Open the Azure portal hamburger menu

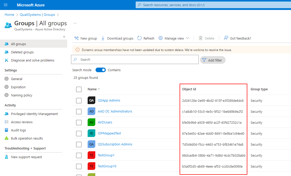(6, 5)
